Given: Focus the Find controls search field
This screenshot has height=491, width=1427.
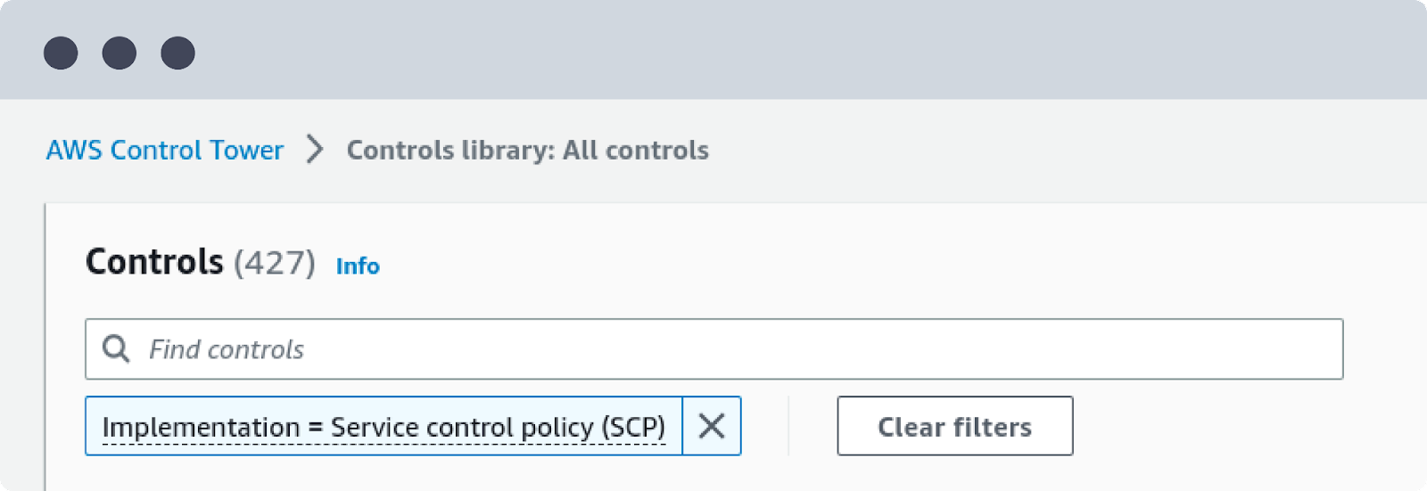Looking at the screenshot, I should click(x=714, y=348).
